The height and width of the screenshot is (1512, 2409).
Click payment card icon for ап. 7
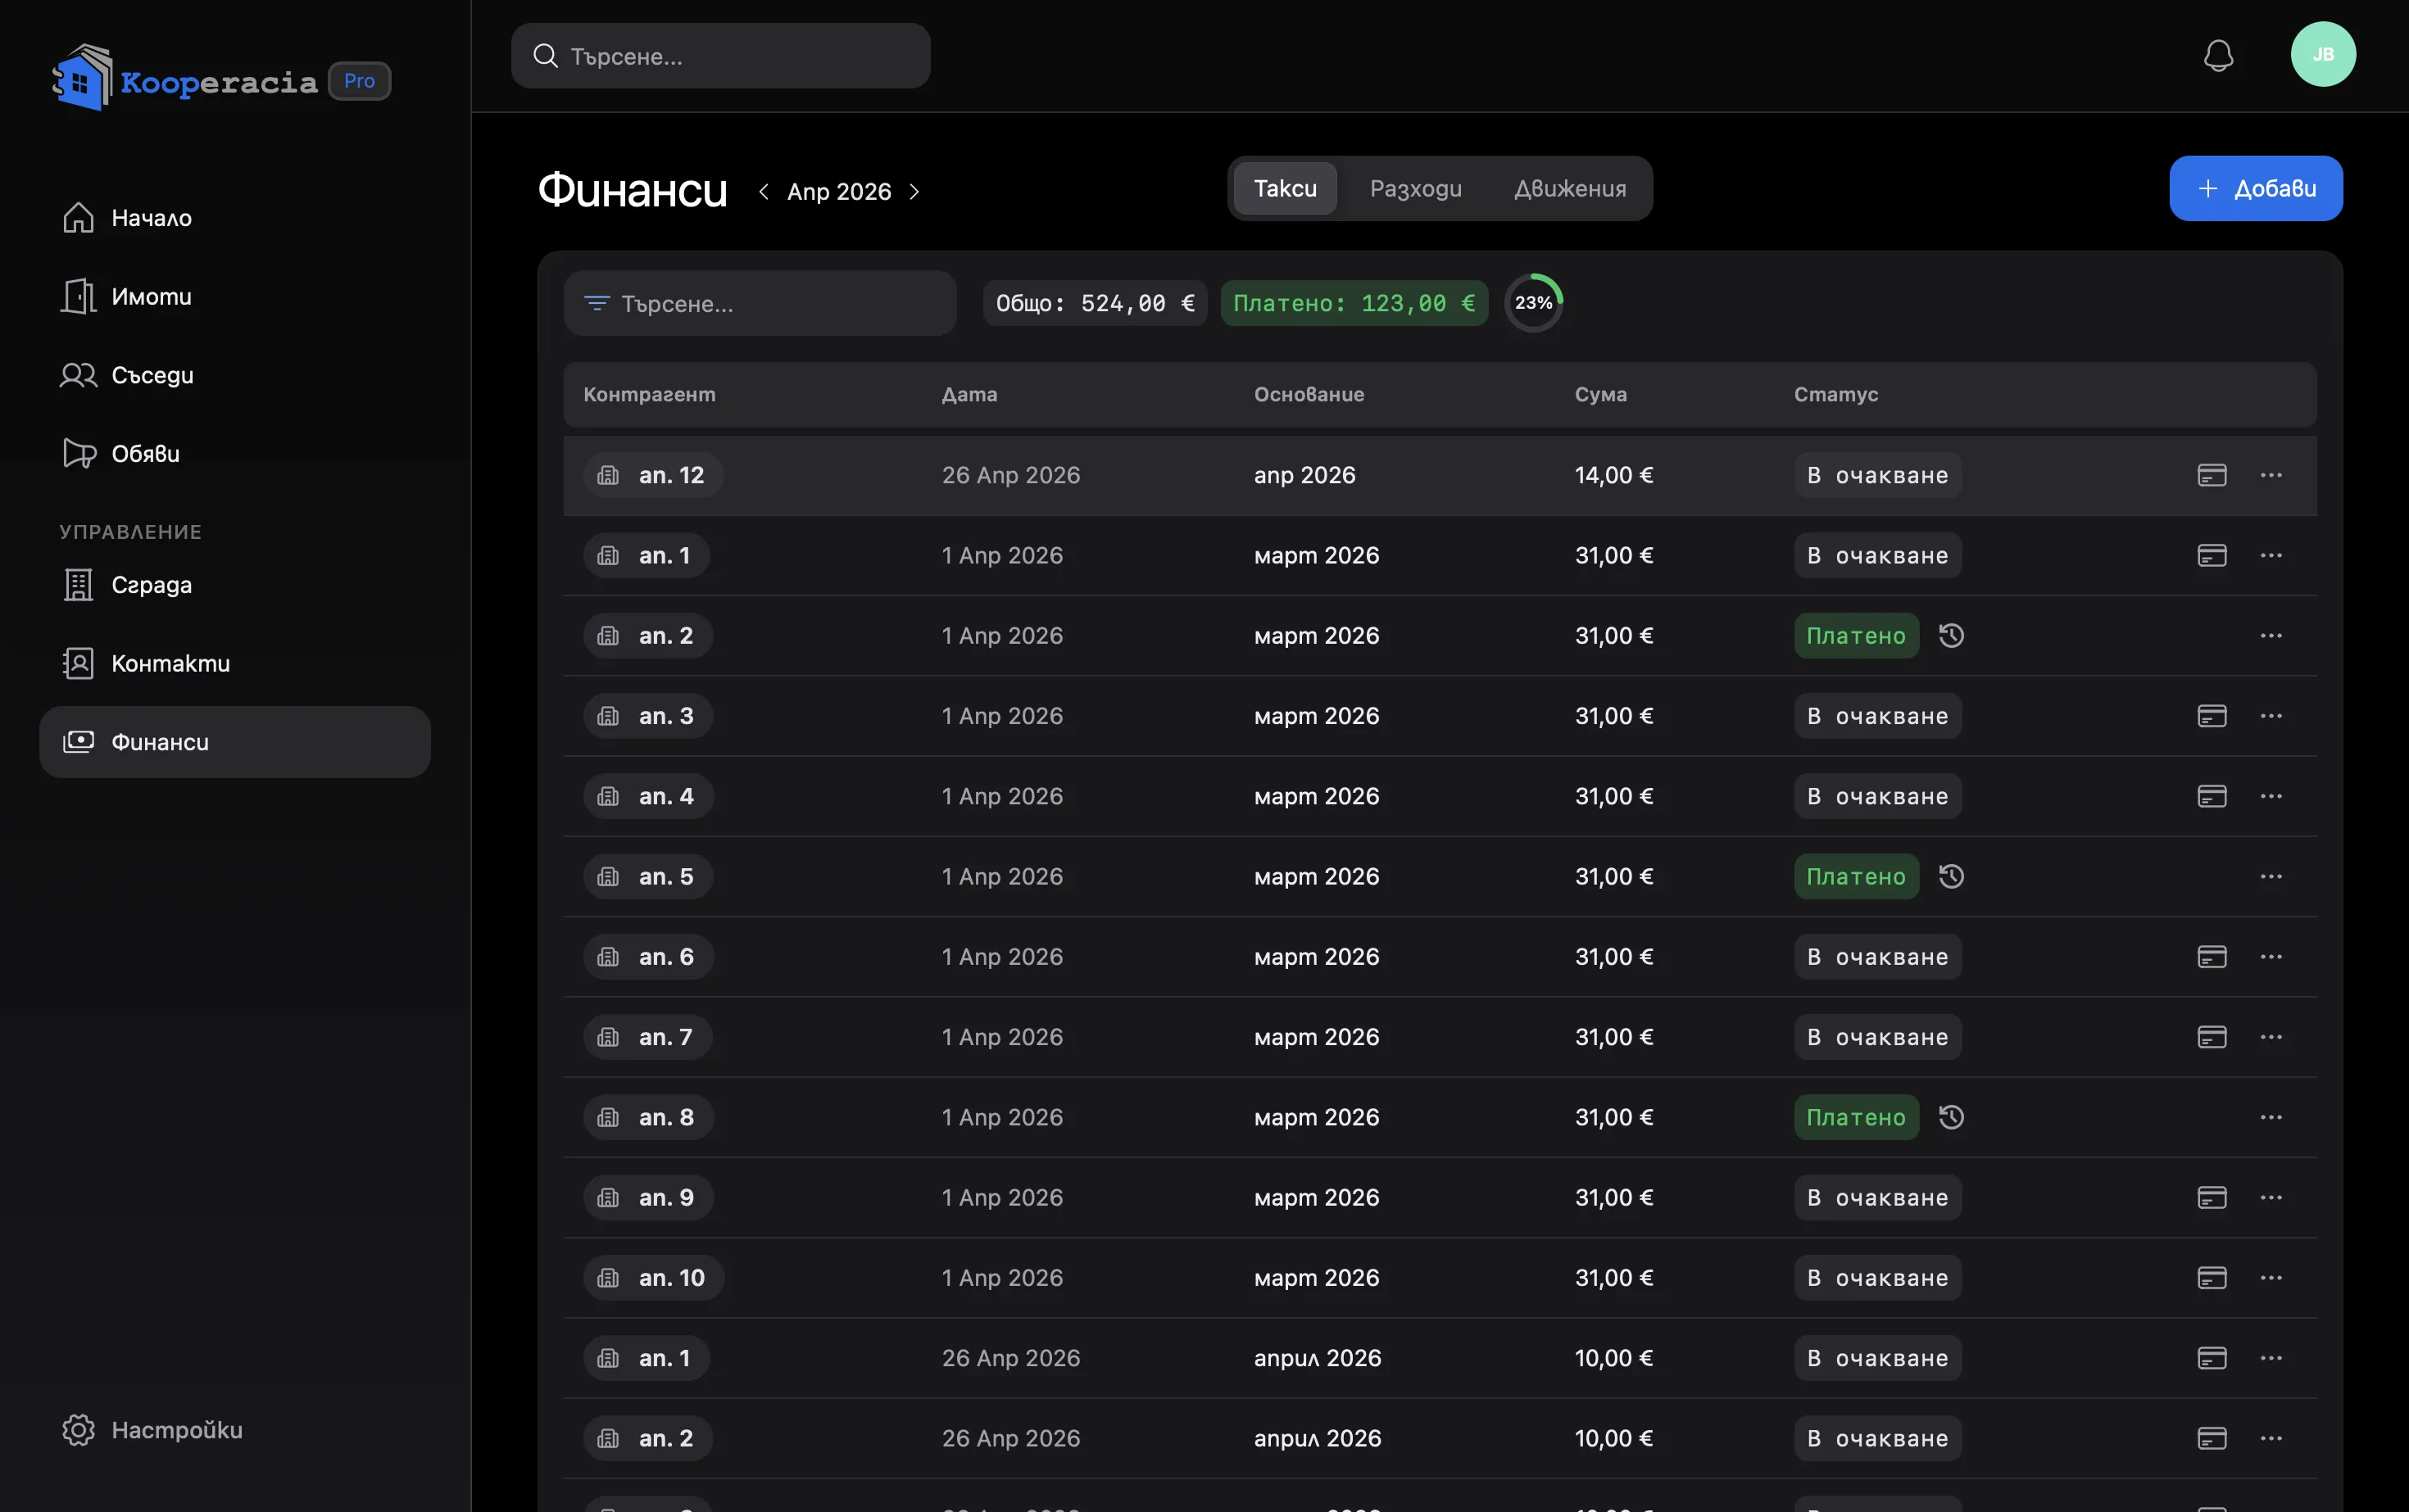(2211, 1037)
